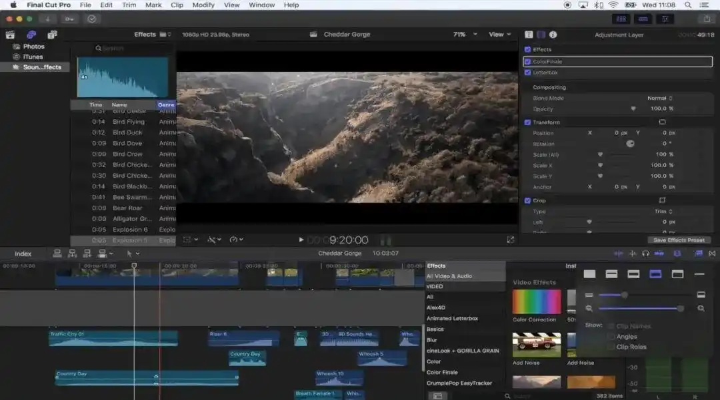Open the Modify menu
Viewport: 720px width, 400px height.
tap(203, 5)
